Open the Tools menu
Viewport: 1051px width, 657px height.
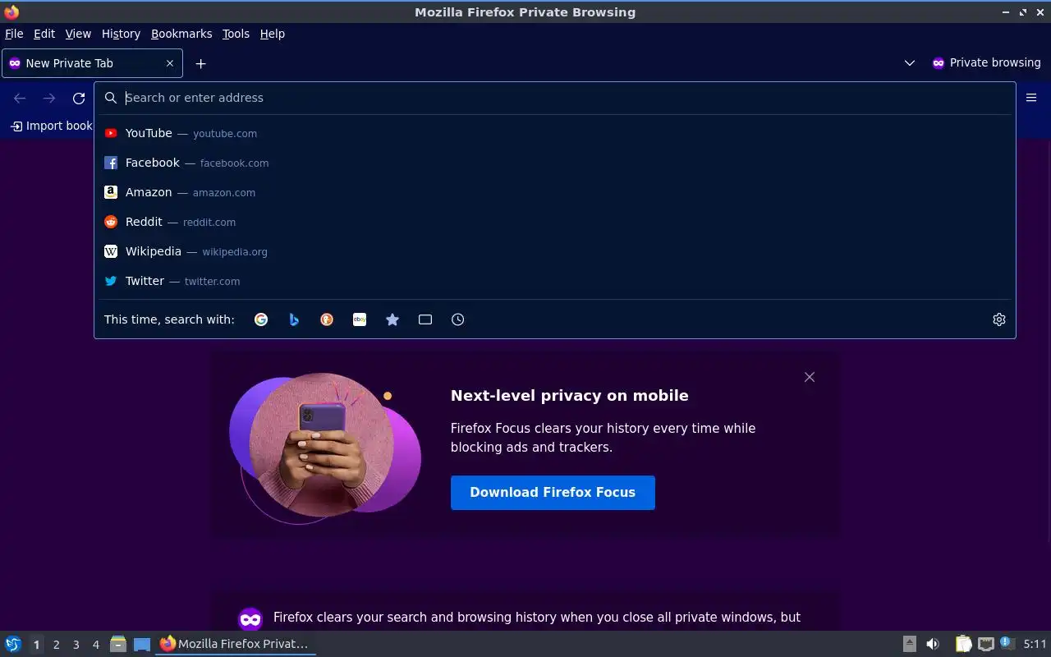point(236,34)
